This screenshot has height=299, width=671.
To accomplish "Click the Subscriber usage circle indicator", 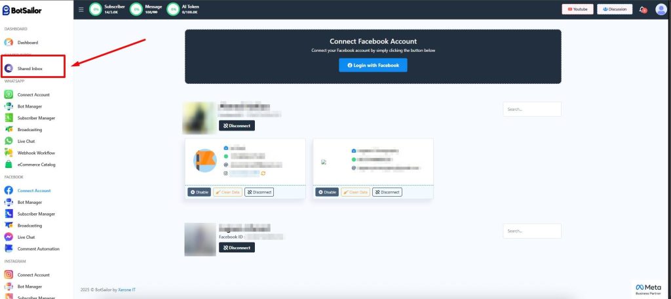I will 96,9.
